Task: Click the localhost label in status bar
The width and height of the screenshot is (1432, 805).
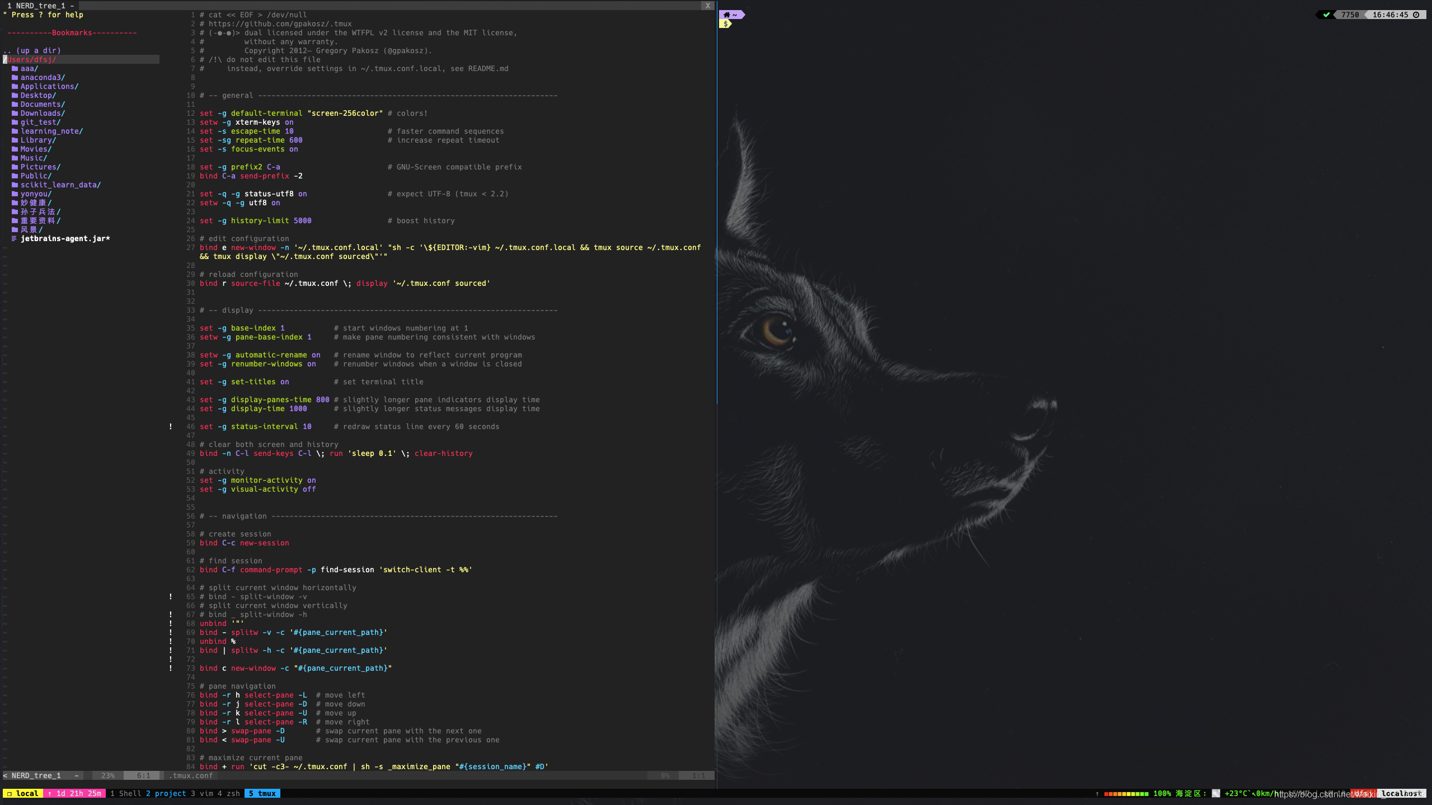Action: pos(1401,793)
